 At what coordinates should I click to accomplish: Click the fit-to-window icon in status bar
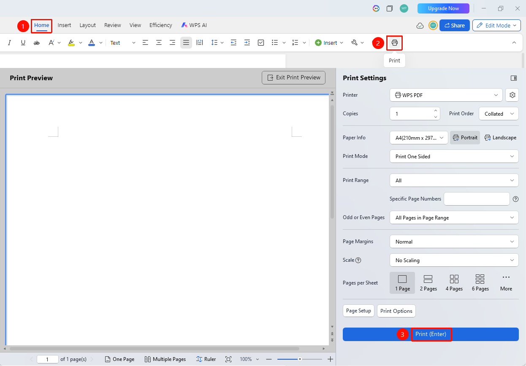click(228, 359)
